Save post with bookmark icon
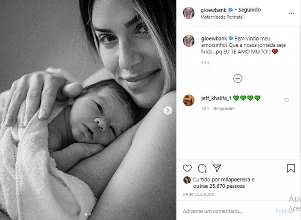This screenshot has height=220, width=301. pos(291,168)
